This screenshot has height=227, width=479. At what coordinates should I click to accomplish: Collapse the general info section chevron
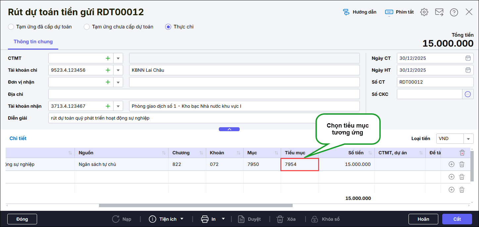(x=229, y=129)
